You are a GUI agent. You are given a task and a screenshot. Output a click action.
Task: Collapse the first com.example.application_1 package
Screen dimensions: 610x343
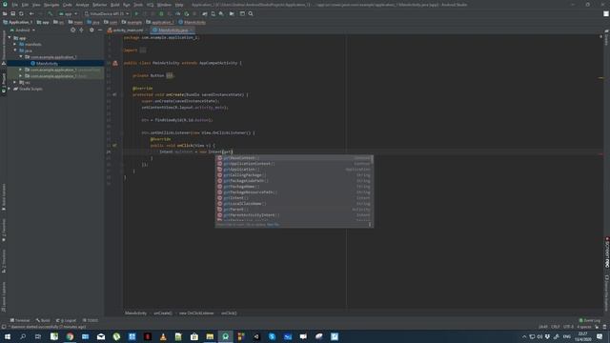[21, 57]
